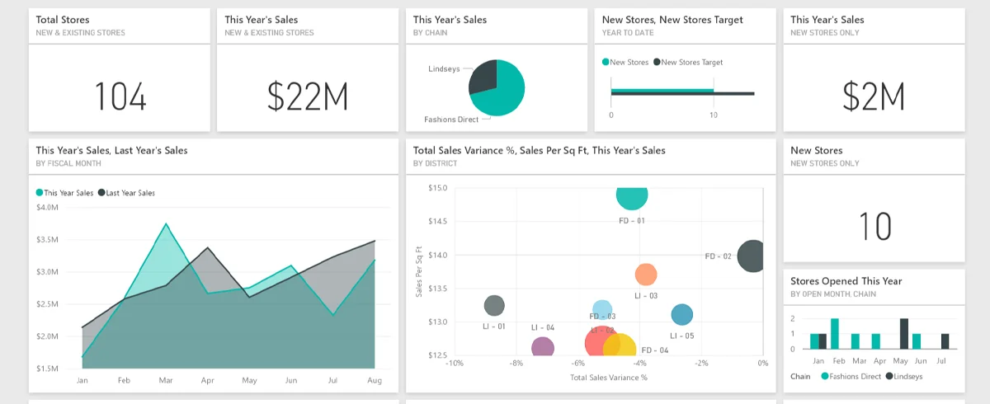Select the FD - 03 light blue bubble

[602, 311]
